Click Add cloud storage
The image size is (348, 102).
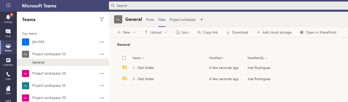(274, 32)
